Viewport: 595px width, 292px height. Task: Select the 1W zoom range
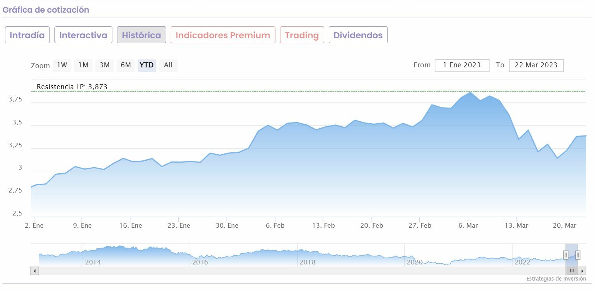click(x=62, y=65)
